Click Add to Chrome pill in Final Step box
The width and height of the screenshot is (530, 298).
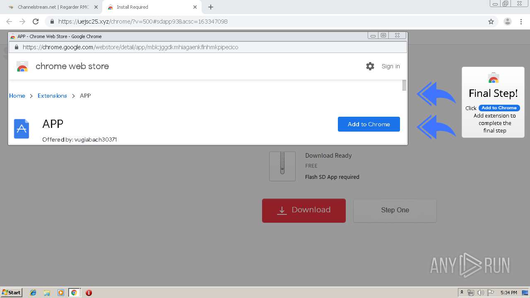[x=499, y=108]
